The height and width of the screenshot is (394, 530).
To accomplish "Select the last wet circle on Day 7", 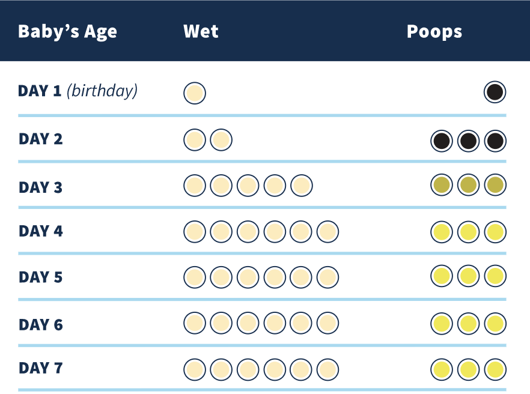I will 327,369.
